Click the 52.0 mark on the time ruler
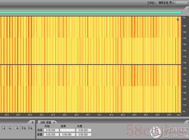 (x=157, y=115)
